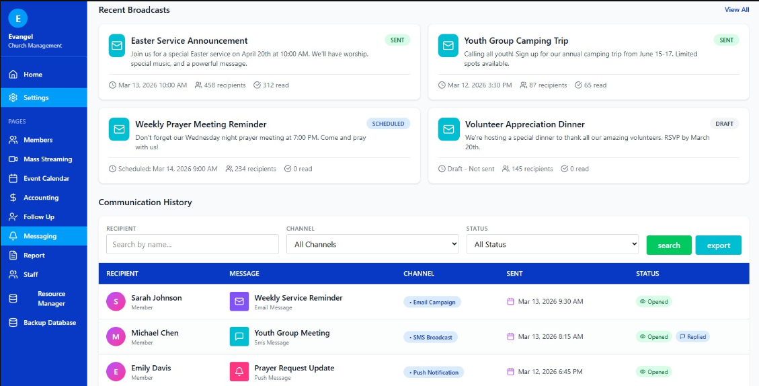Click Sarah Johnson's avatar circle

click(116, 301)
